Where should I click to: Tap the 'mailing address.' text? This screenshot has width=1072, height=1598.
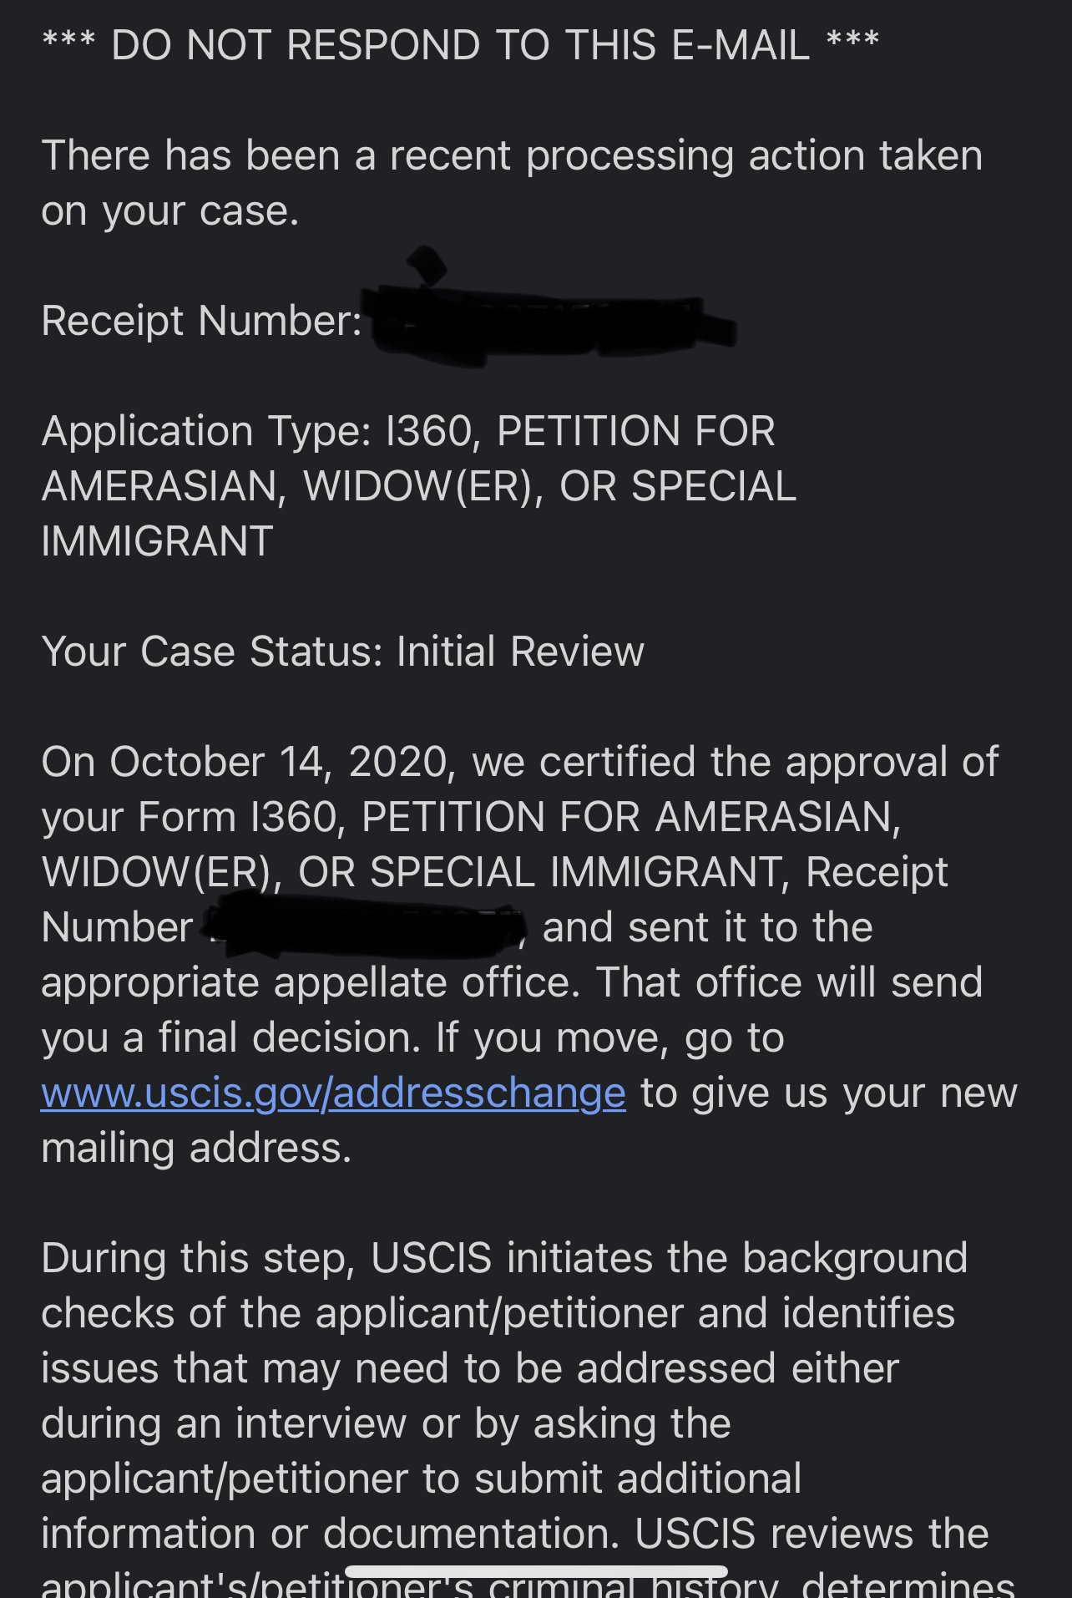point(196,1148)
